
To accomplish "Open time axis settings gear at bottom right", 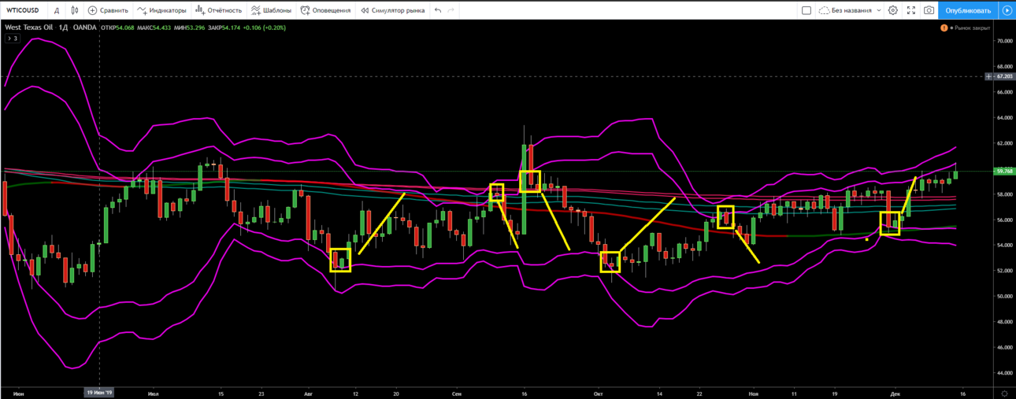I will (x=1004, y=392).
